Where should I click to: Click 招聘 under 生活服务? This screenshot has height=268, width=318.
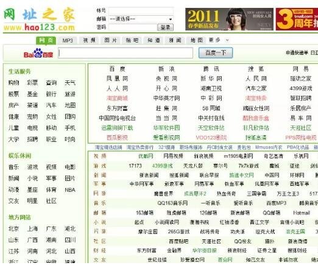pyautogui.click(x=32, y=139)
